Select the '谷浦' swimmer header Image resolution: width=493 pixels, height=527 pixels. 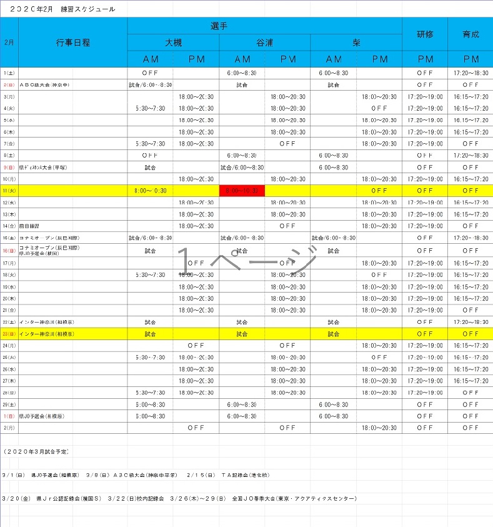point(265,43)
